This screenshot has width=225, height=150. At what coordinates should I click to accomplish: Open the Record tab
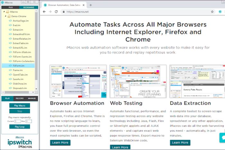[x=20, y=98]
